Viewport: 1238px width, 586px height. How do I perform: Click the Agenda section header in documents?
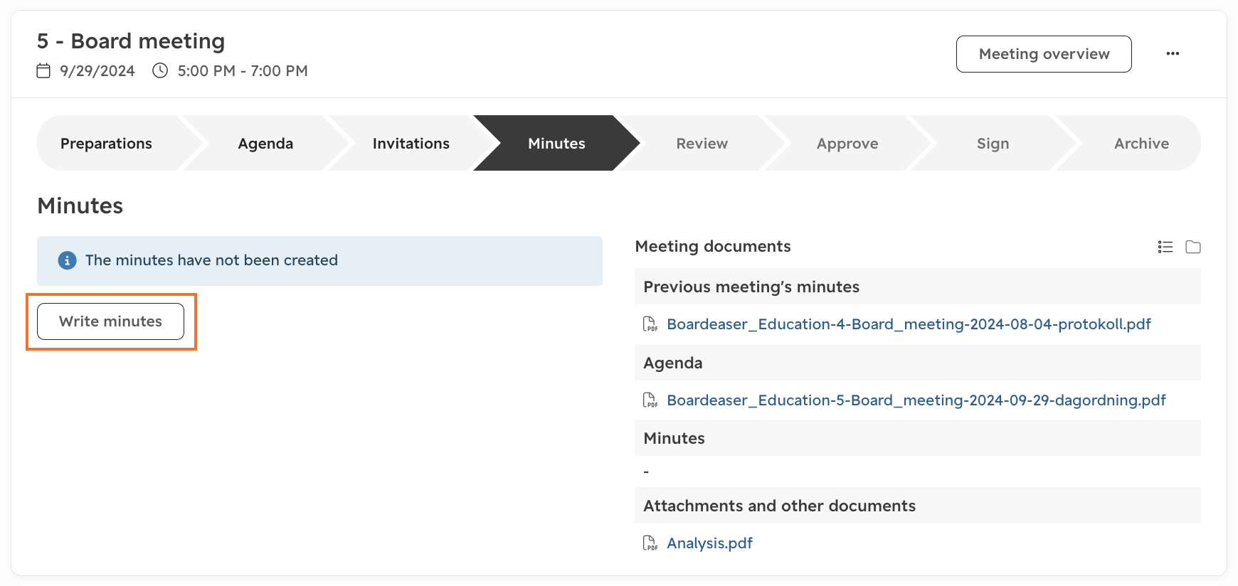(918, 363)
